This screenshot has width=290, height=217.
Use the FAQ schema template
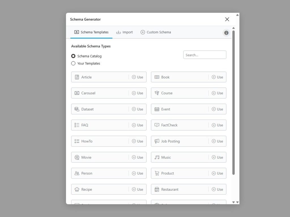138,125
